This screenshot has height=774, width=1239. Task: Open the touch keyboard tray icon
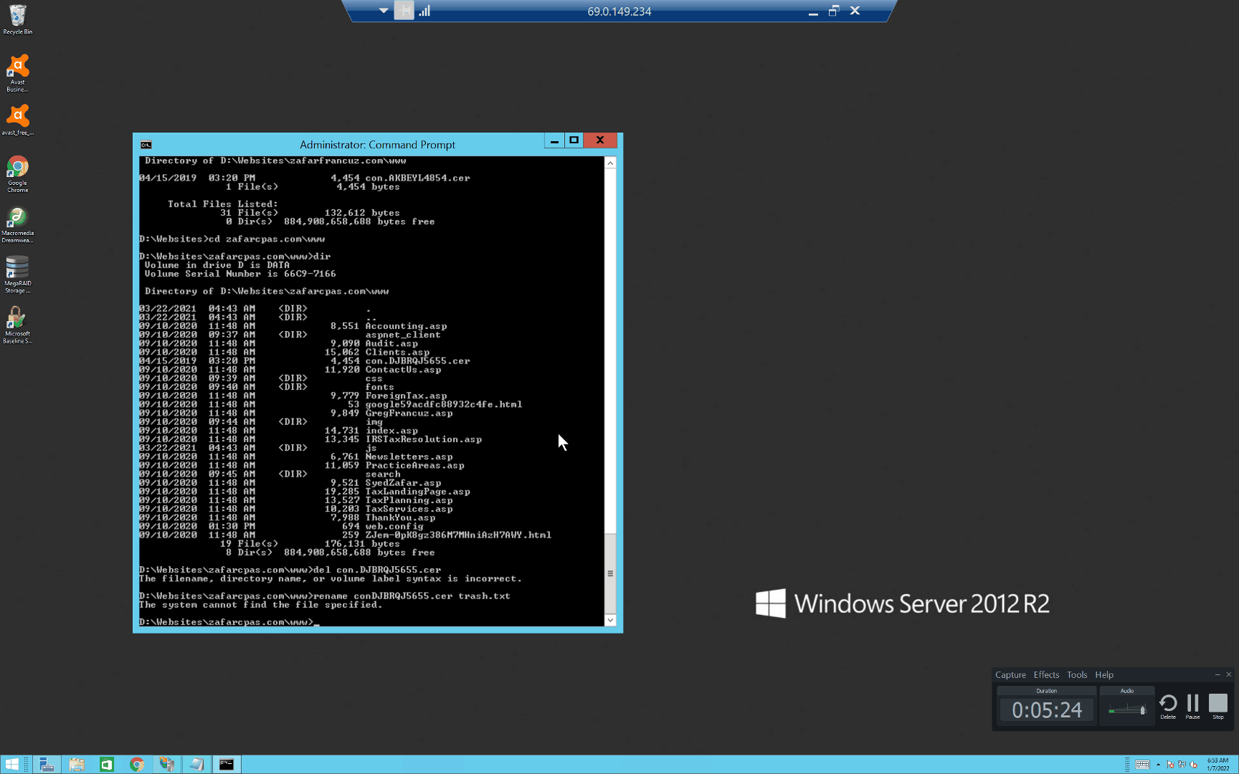coord(1143,765)
